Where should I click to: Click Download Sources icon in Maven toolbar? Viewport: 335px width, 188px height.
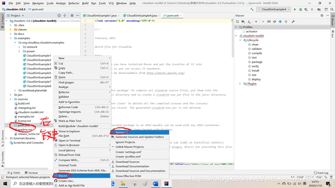click(x=249, y=22)
